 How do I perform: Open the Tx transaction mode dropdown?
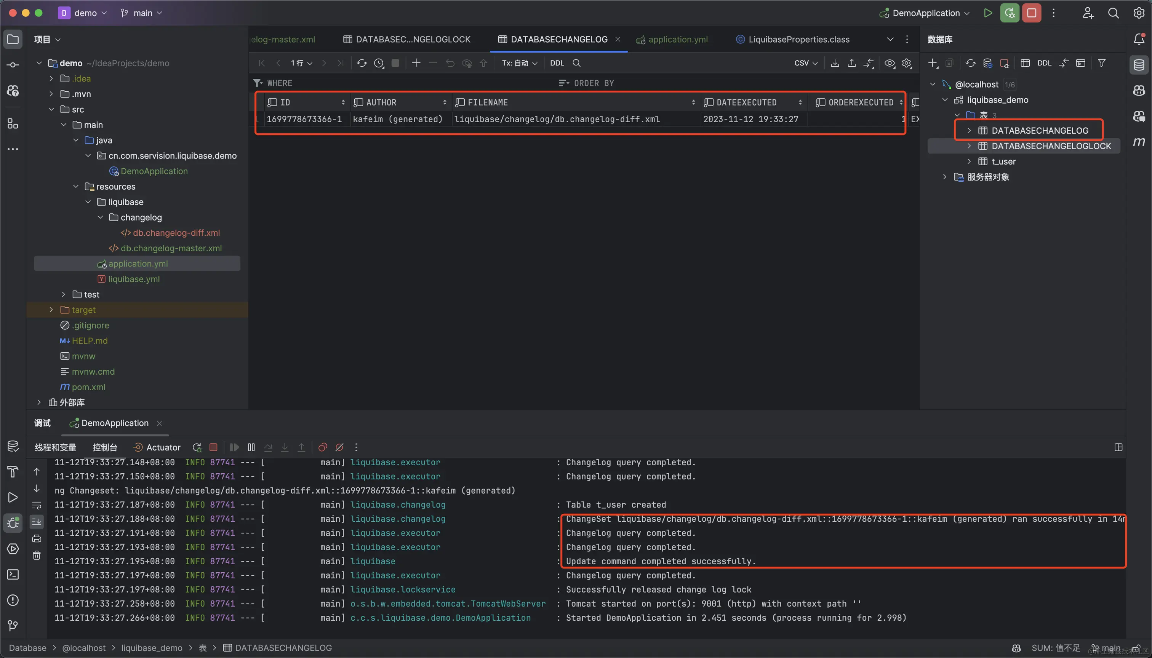click(x=519, y=63)
